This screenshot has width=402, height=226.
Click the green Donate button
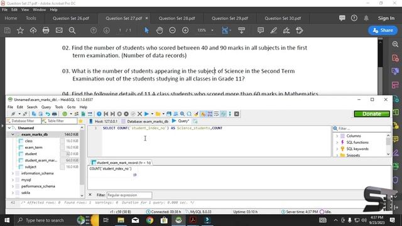coord(371,114)
